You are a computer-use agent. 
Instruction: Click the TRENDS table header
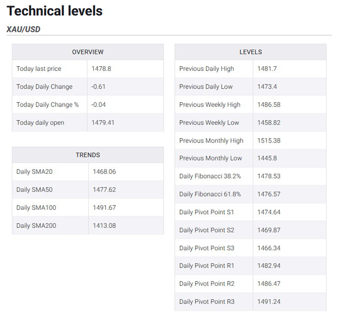[x=88, y=155]
